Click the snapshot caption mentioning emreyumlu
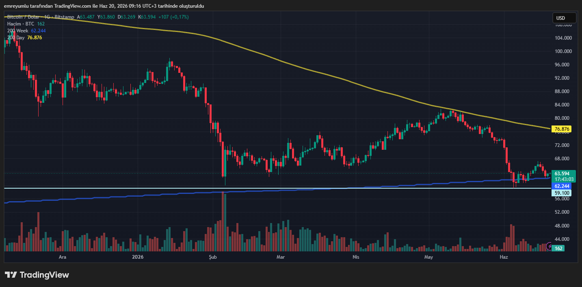 point(104,6)
